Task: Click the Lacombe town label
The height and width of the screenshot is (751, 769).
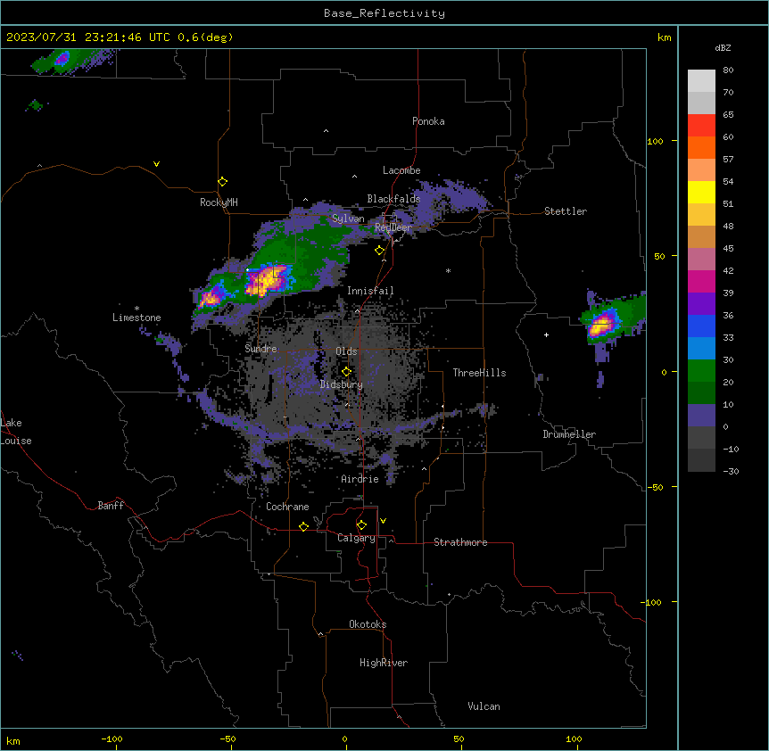Action: point(401,170)
